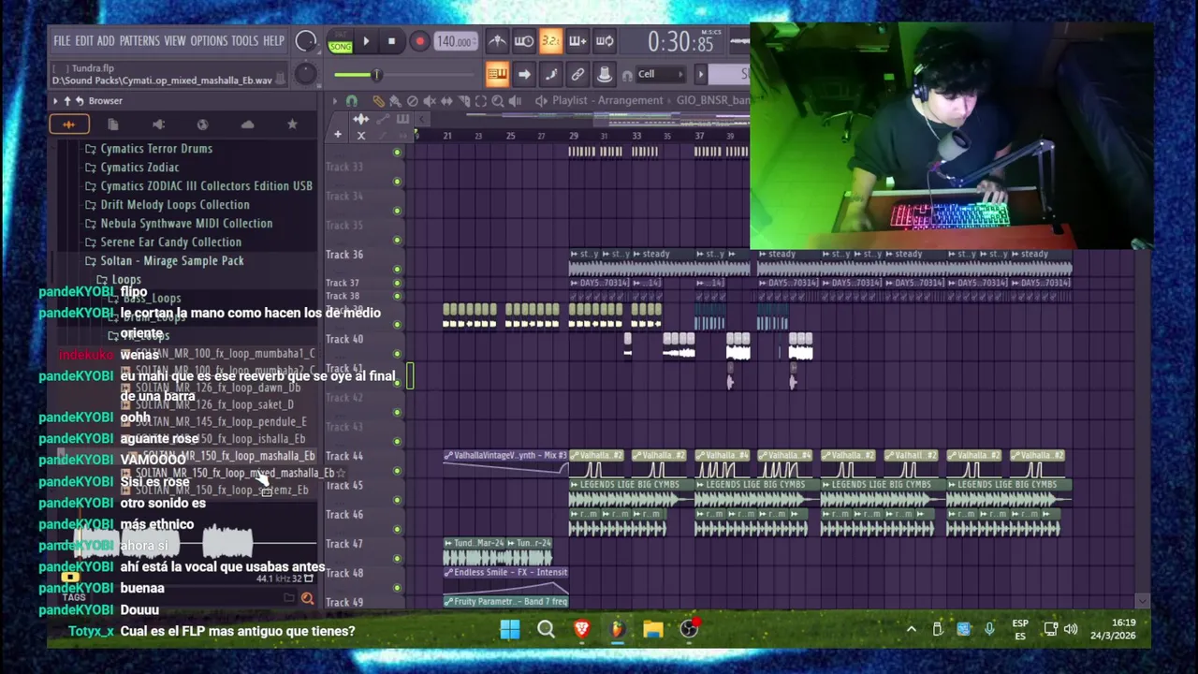The height and width of the screenshot is (674, 1198).
Task: Select the Playlist slice tool
Action: (463, 100)
